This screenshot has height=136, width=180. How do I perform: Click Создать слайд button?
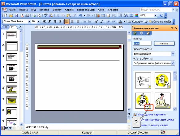[160, 21]
